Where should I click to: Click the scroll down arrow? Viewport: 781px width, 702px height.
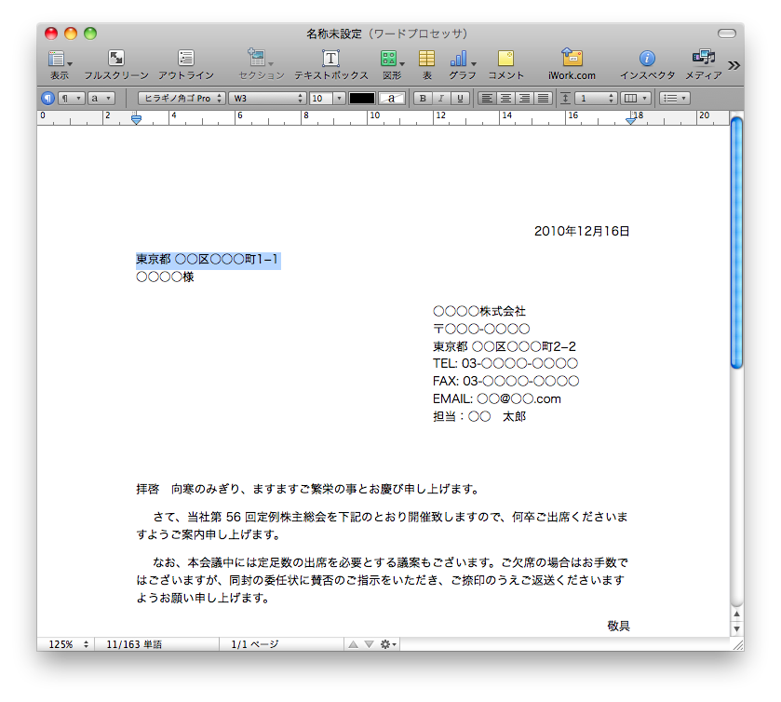pyautogui.click(x=736, y=628)
